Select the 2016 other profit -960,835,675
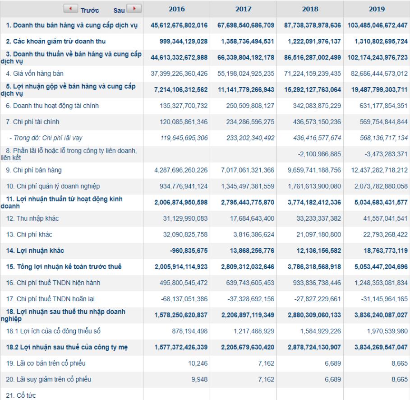 (189, 251)
